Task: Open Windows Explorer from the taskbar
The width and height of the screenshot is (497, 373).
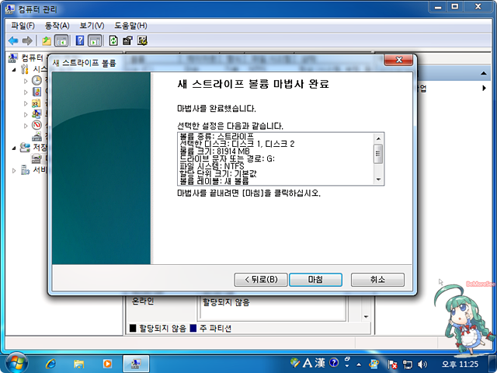Action: [x=78, y=363]
